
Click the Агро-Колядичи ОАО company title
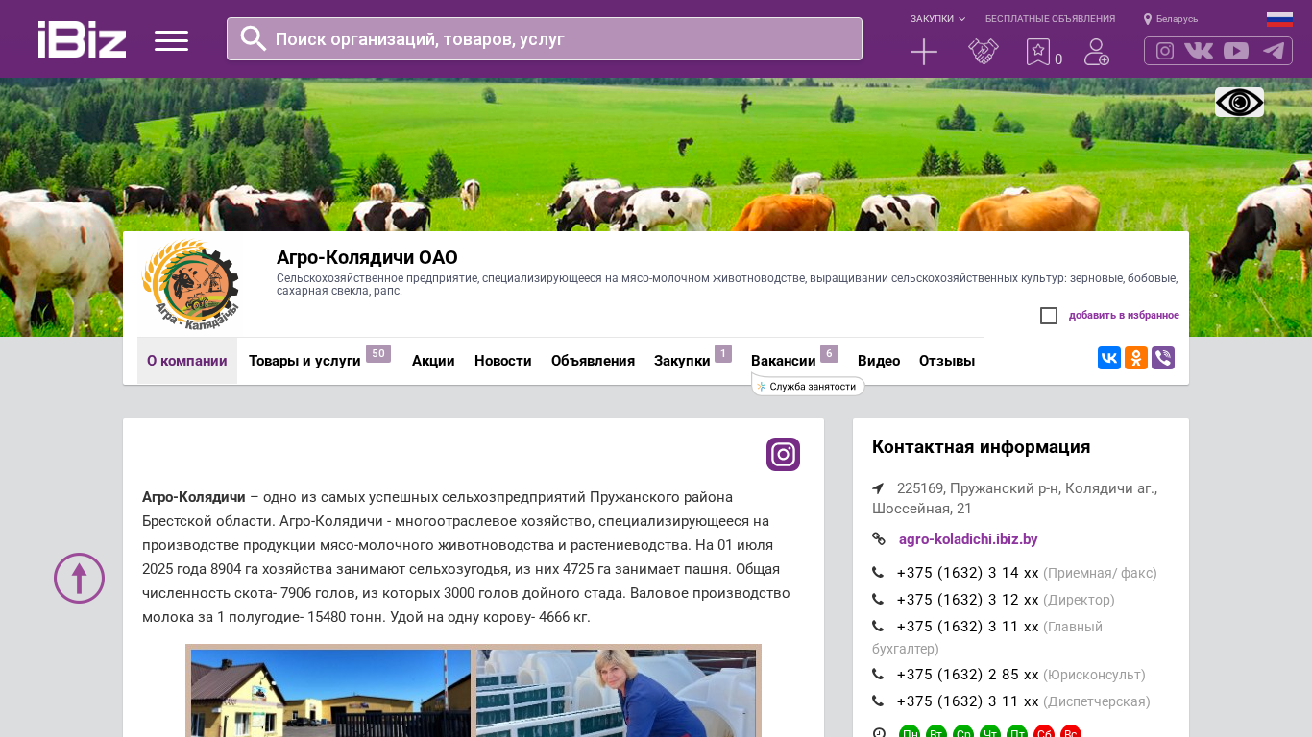point(367,257)
